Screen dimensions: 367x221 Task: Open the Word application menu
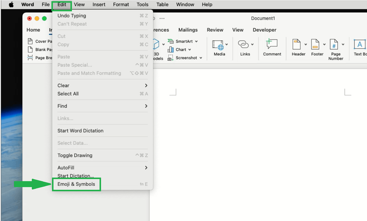pyautogui.click(x=28, y=4)
